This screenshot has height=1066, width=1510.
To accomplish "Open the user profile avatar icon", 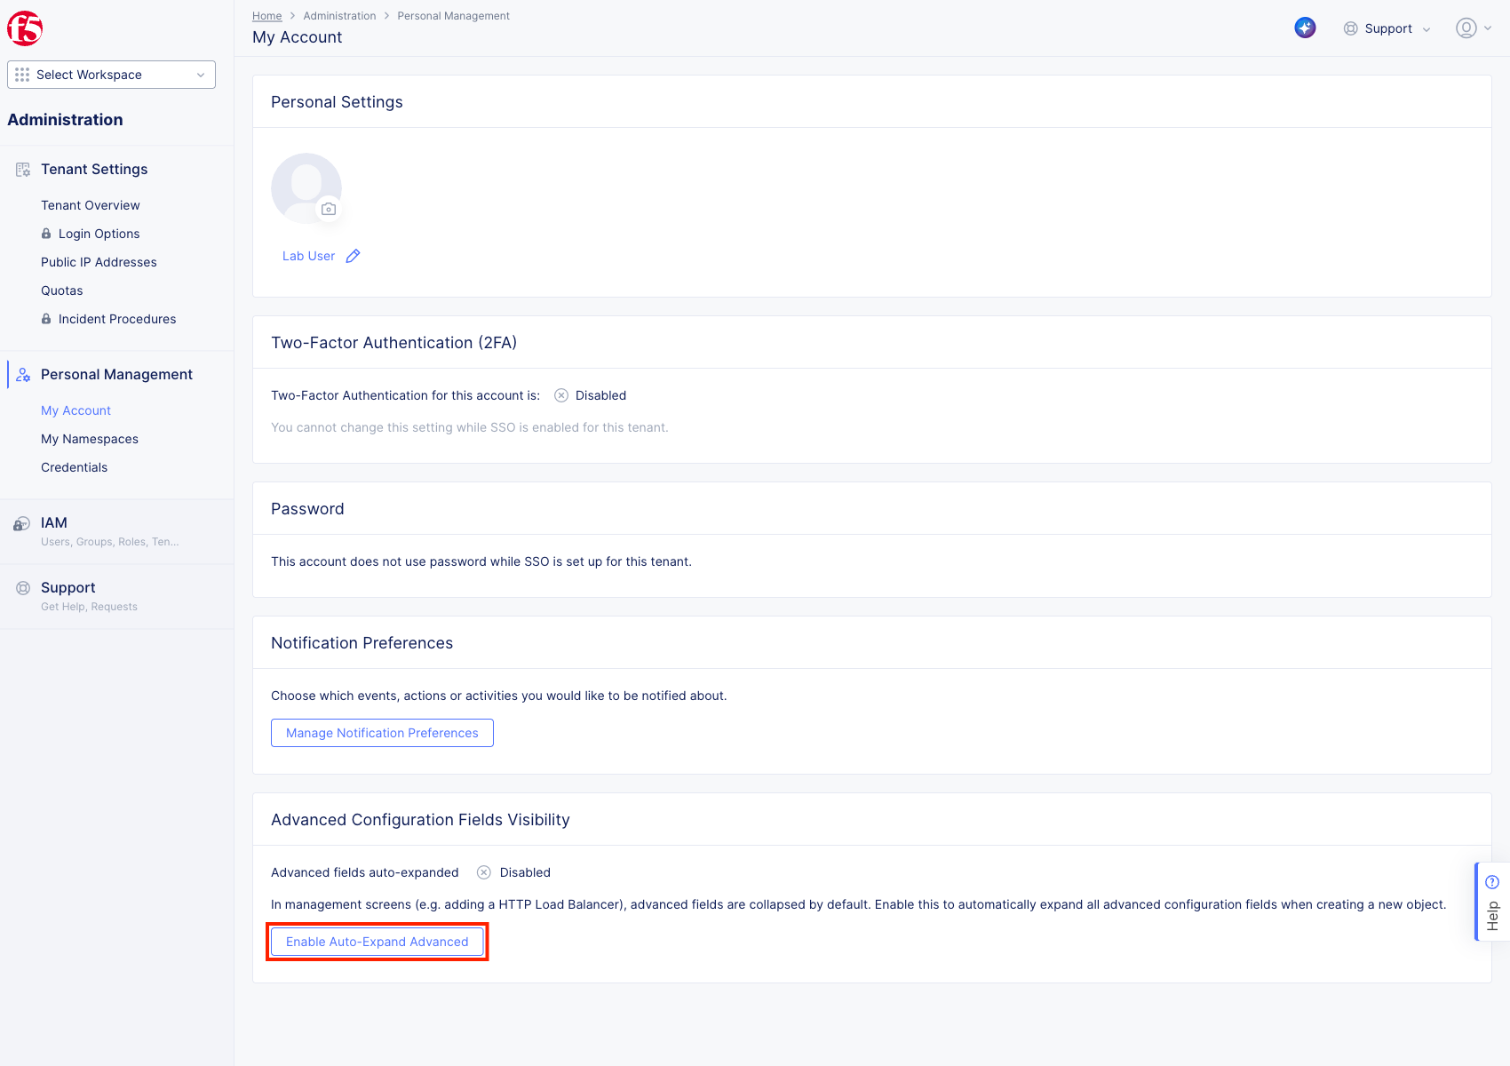I will coord(1466,28).
